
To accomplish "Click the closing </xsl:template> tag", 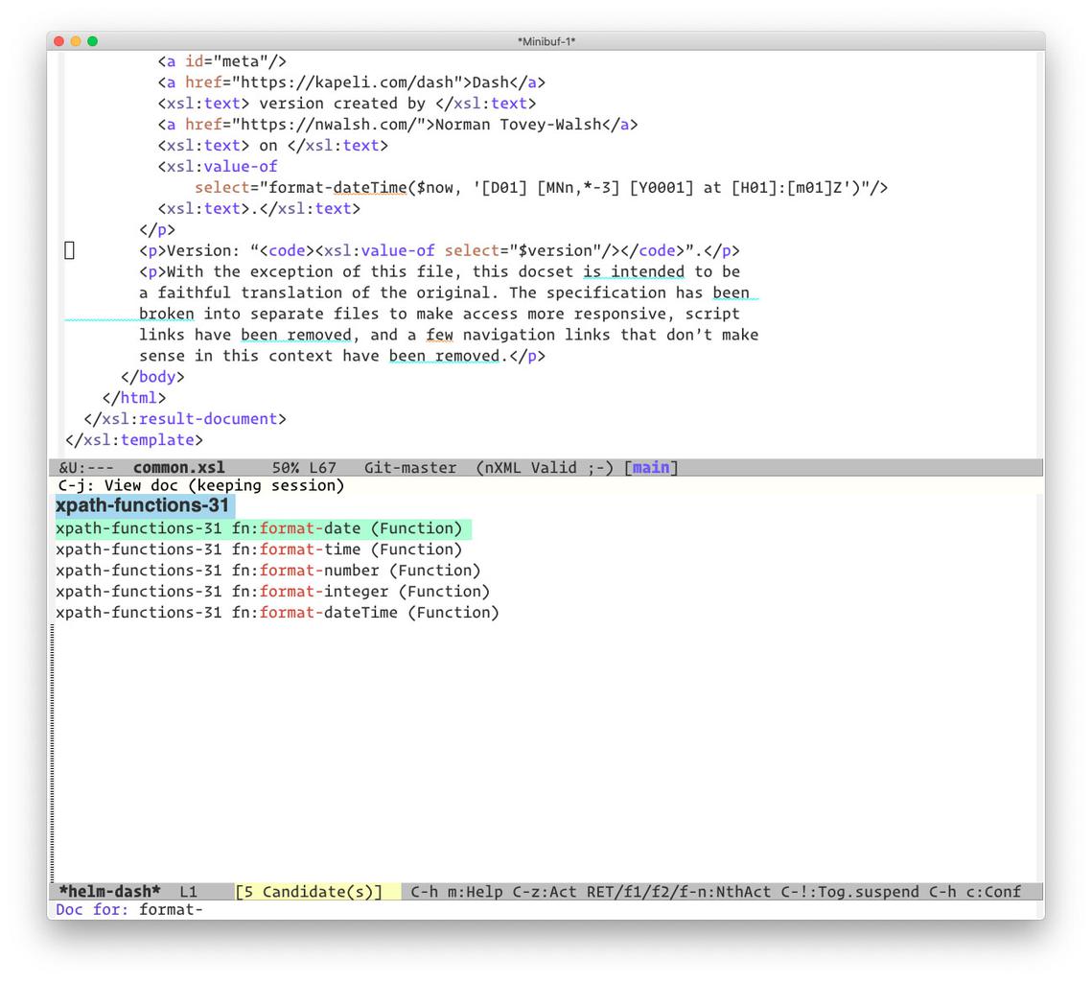I will click(133, 440).
